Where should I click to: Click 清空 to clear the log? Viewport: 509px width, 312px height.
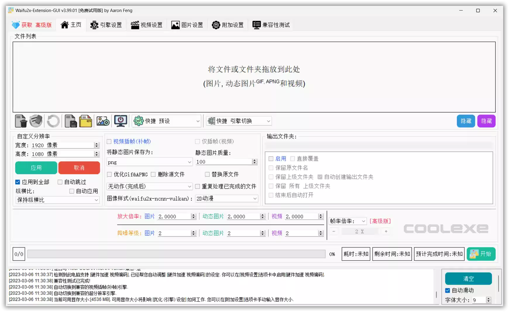coord(468,279)
